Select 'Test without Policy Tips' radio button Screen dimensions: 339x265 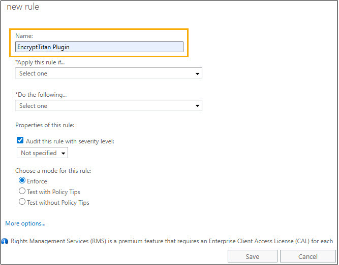tap(22, 202)
